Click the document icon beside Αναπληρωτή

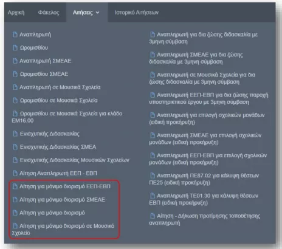click(15, 35)
